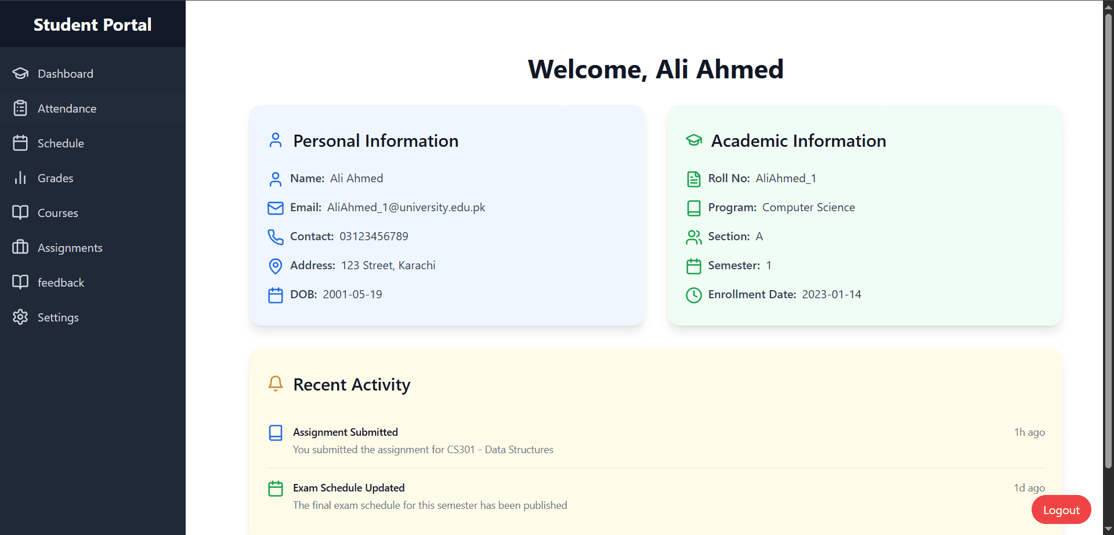
Task: Click the Courses open book icon
Action: point(20,213)
